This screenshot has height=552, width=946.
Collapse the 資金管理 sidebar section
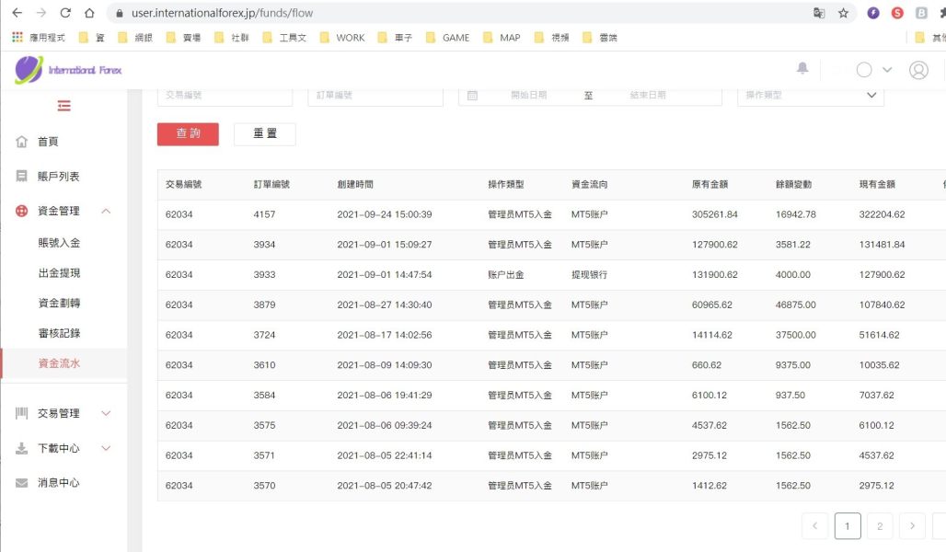click(106, 211)
